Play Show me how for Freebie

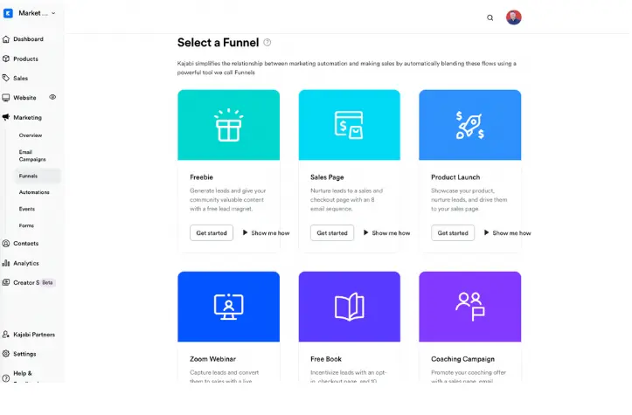point(266,233)
